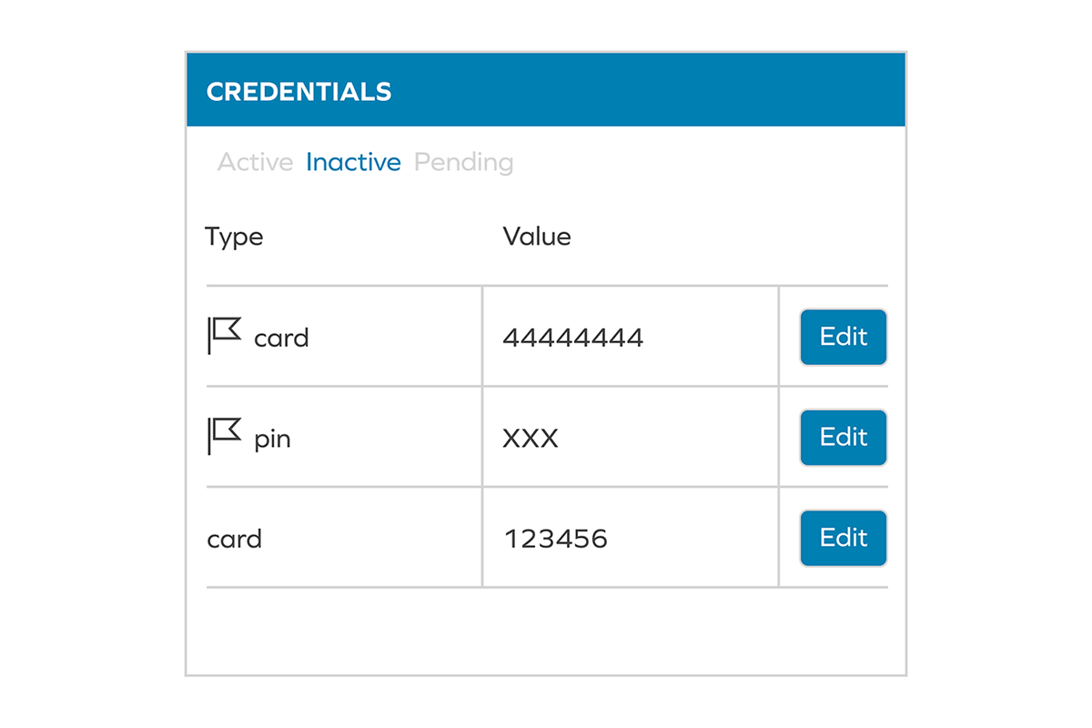
Task: Click the blank area below the table
Action: (x=546, y=631)
